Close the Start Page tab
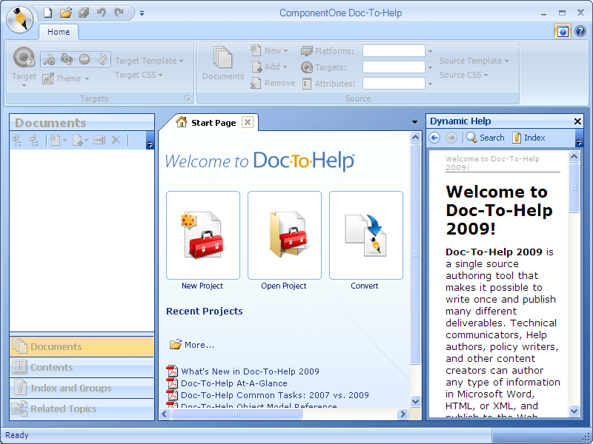593x444 pixels. pyautogui.click(x=248, y=123)
